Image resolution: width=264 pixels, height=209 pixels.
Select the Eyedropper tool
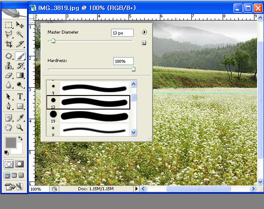coord(20,118)
